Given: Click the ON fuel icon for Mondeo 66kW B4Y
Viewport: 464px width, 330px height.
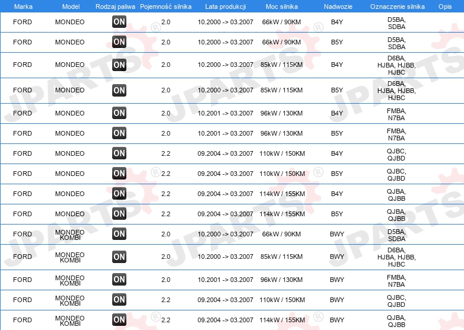Looking at the screenshot, I should [119, 22].
